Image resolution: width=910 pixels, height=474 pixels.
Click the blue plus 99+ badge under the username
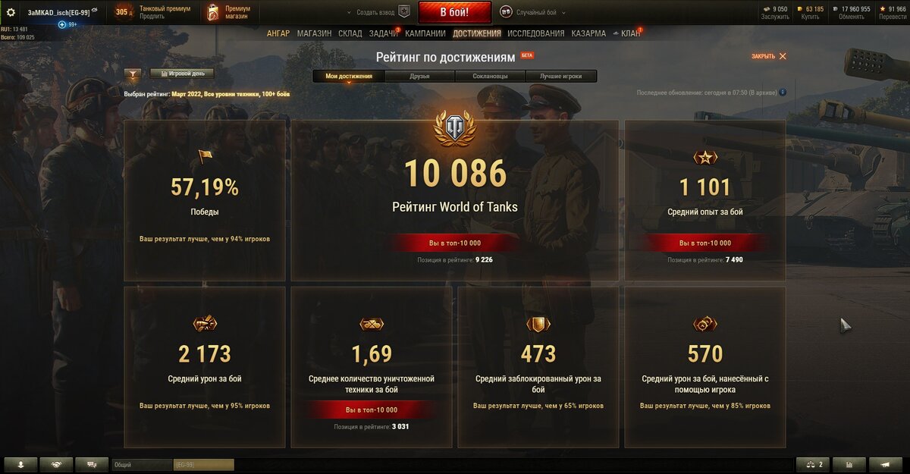point(67,24)
